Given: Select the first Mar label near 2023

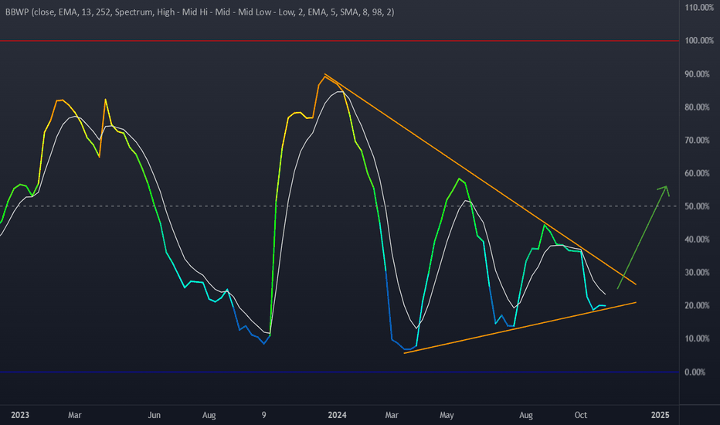Looking at the screenshot, I should 75,415.
